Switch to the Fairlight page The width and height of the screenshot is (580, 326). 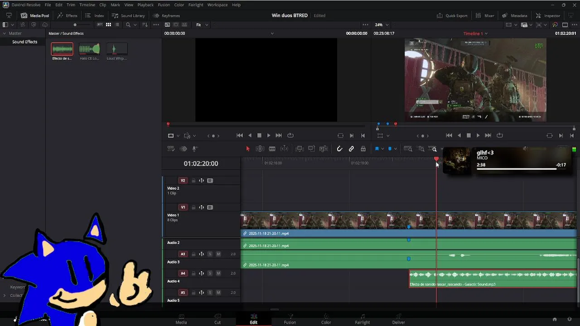tap(362, 319)
